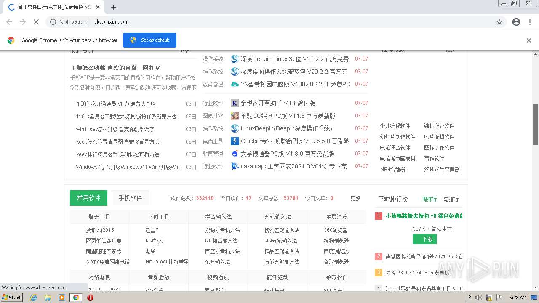Go forward in browser history
The height and width of the screenshot is (303, 539).
click(x=23, y=22)
